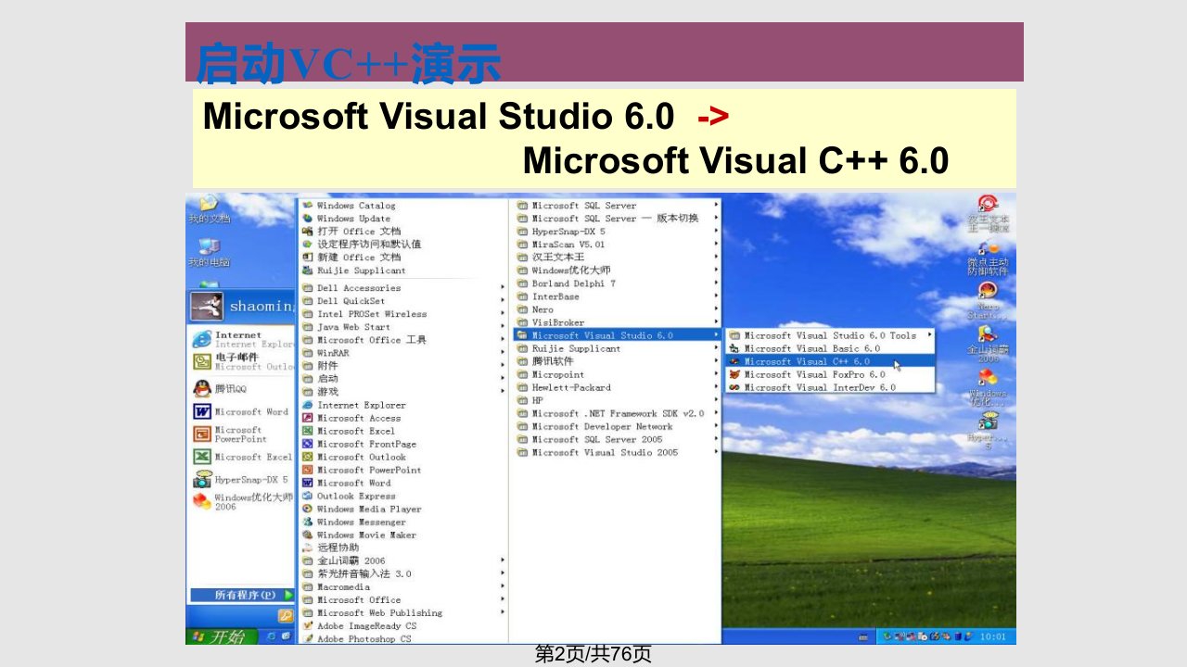Viewport: 1187px width, 667px height.
Task: Open the Microsoft Web Publishing folder
Action: [404, 612]
